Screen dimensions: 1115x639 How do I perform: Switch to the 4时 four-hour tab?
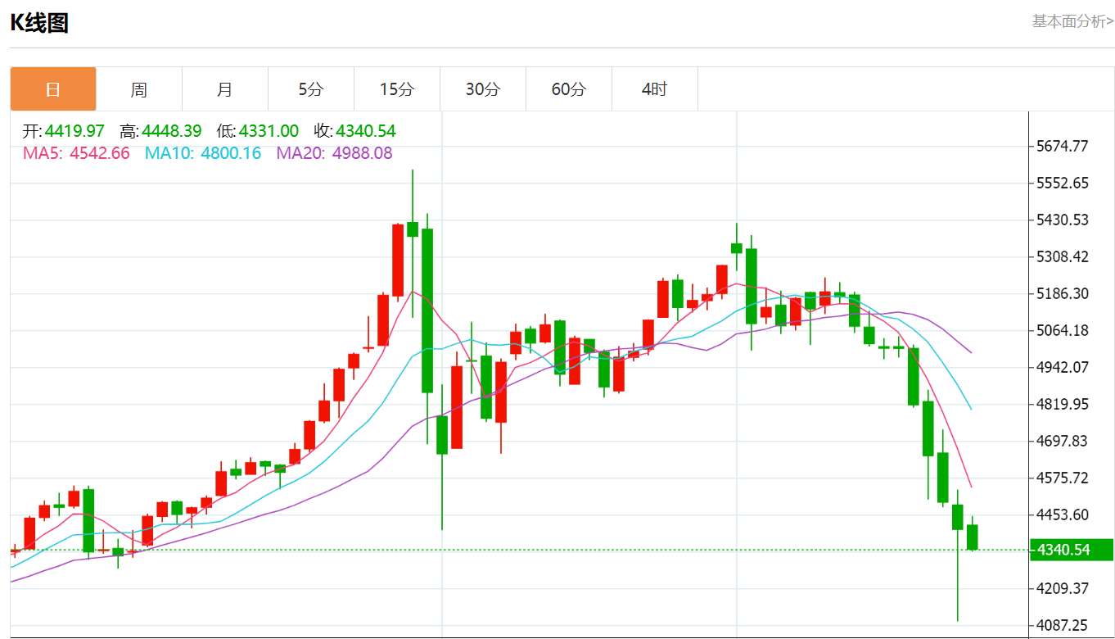coord(655,89)
